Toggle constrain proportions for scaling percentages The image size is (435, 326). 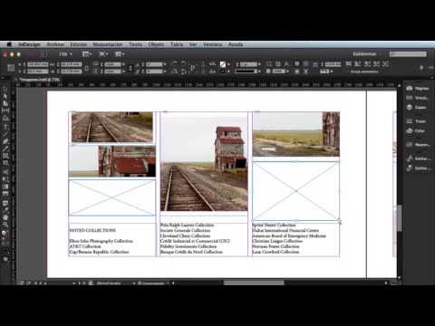[130, 68]
